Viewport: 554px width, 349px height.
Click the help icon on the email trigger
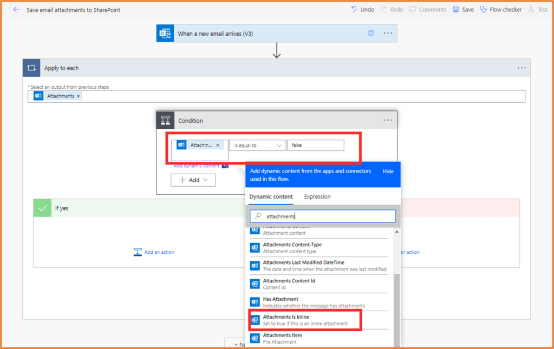(x=370, y=33)
